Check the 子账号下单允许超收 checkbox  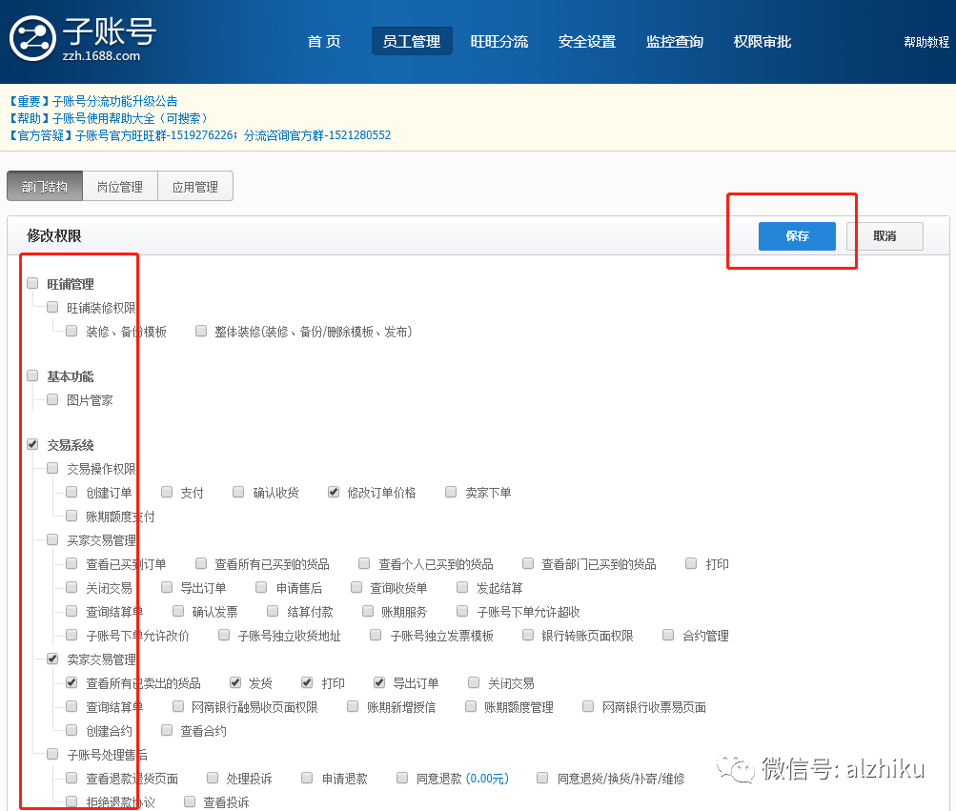tap(462, 611)
